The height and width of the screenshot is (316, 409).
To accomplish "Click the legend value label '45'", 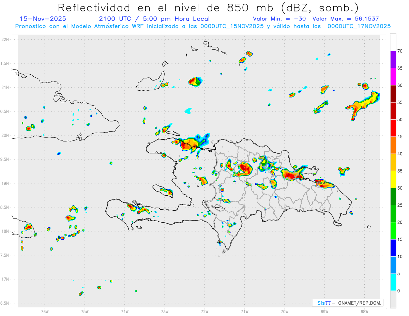I will [x=400, y=137].
